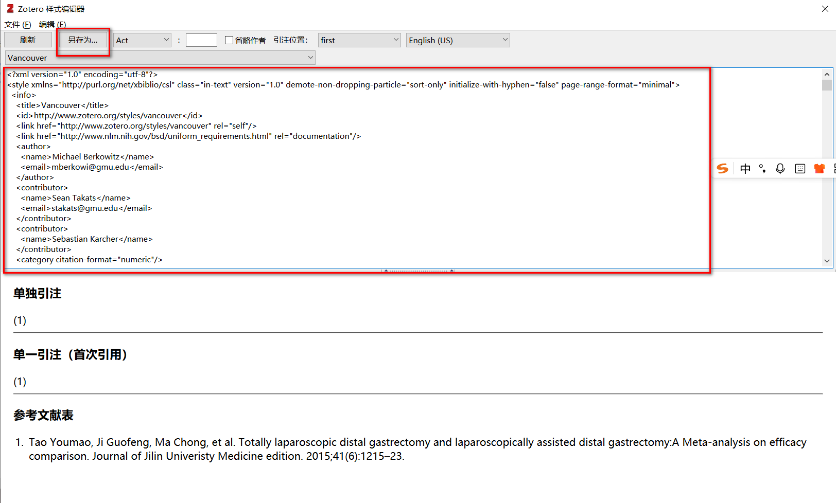
Task: Click the 参考文献表 heading
Action: [x=43, y=416]
